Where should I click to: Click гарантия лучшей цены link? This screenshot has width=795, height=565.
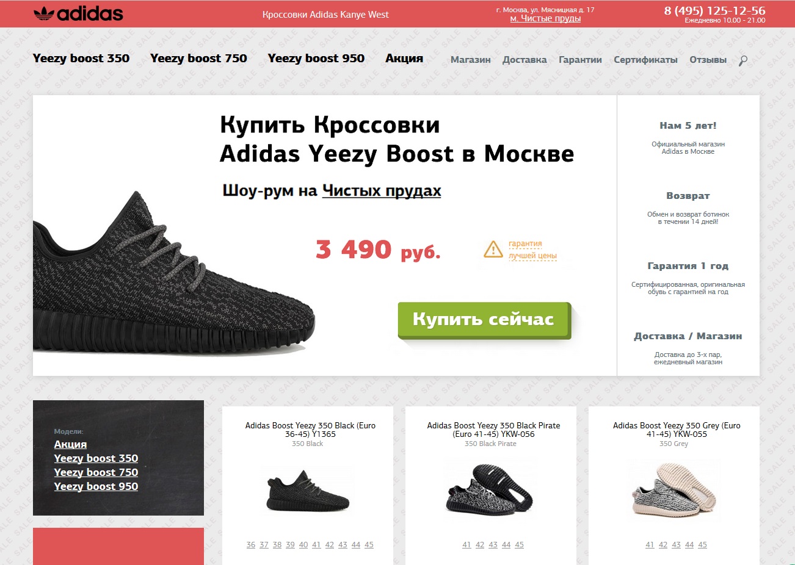point(532,250)
